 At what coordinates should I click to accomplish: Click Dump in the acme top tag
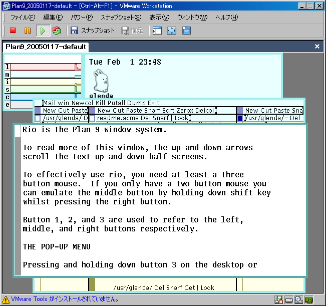pyautogui.click(x=137, y=103)
